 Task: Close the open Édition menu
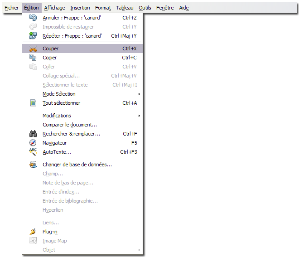coord(31,8)
